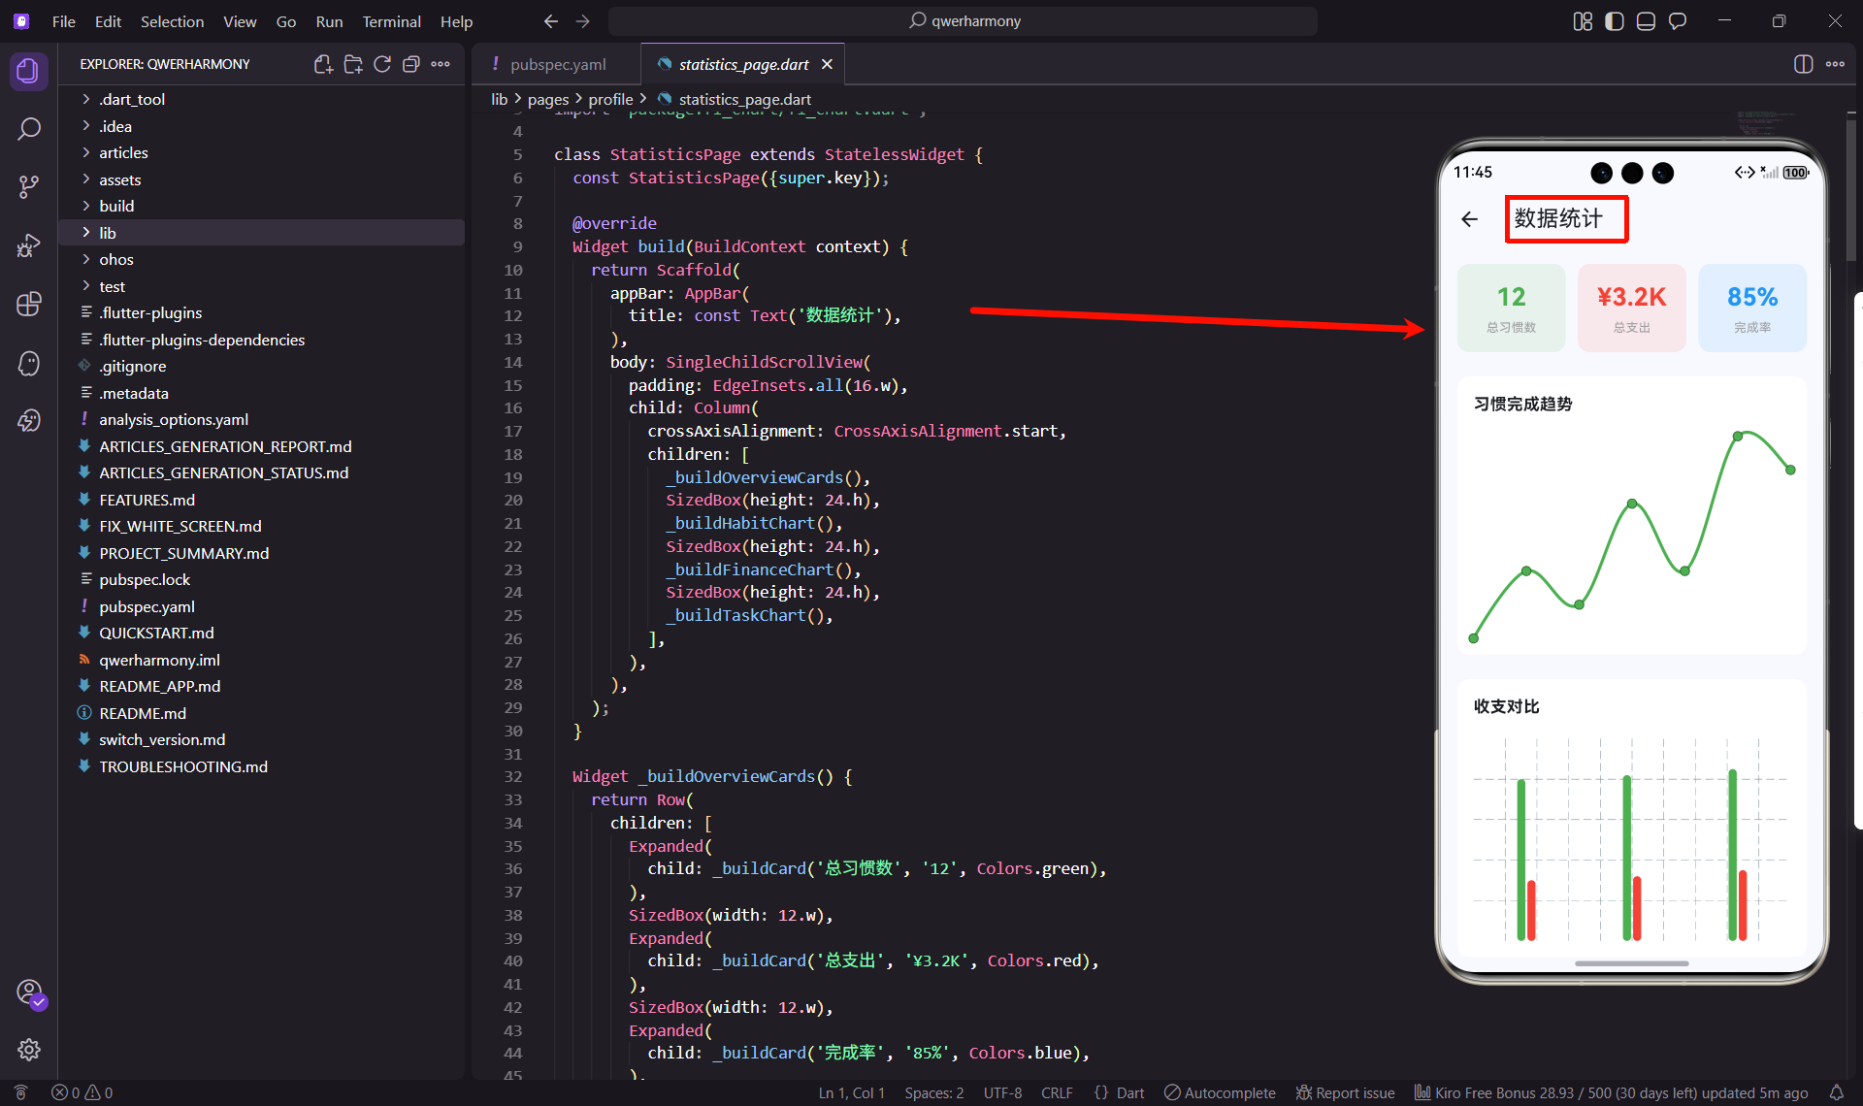Expand the lib folder

pos(108,233)
